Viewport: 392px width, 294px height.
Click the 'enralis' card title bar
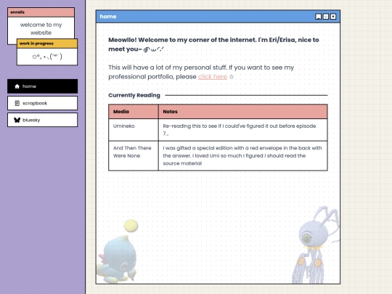tap(41, 12)
